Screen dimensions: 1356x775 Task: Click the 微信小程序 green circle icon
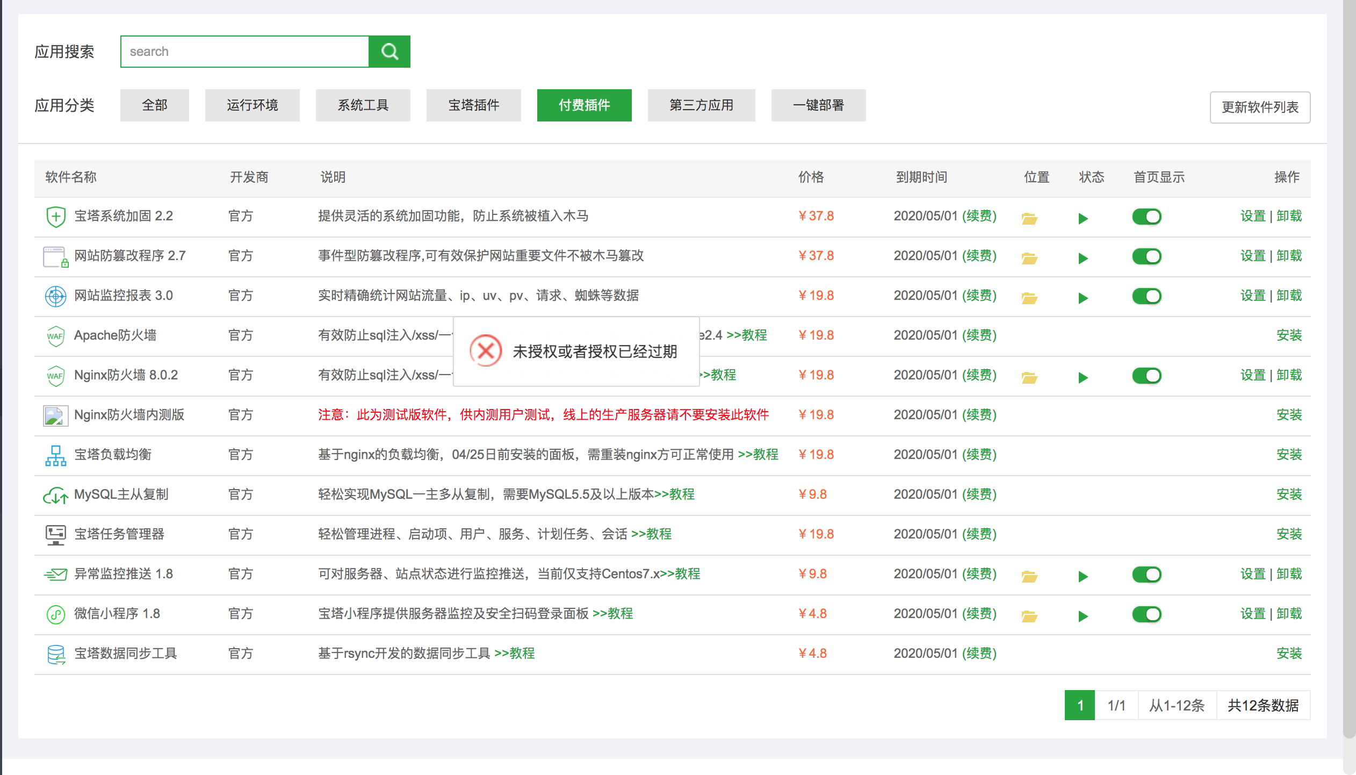click(x=56, y=614)
